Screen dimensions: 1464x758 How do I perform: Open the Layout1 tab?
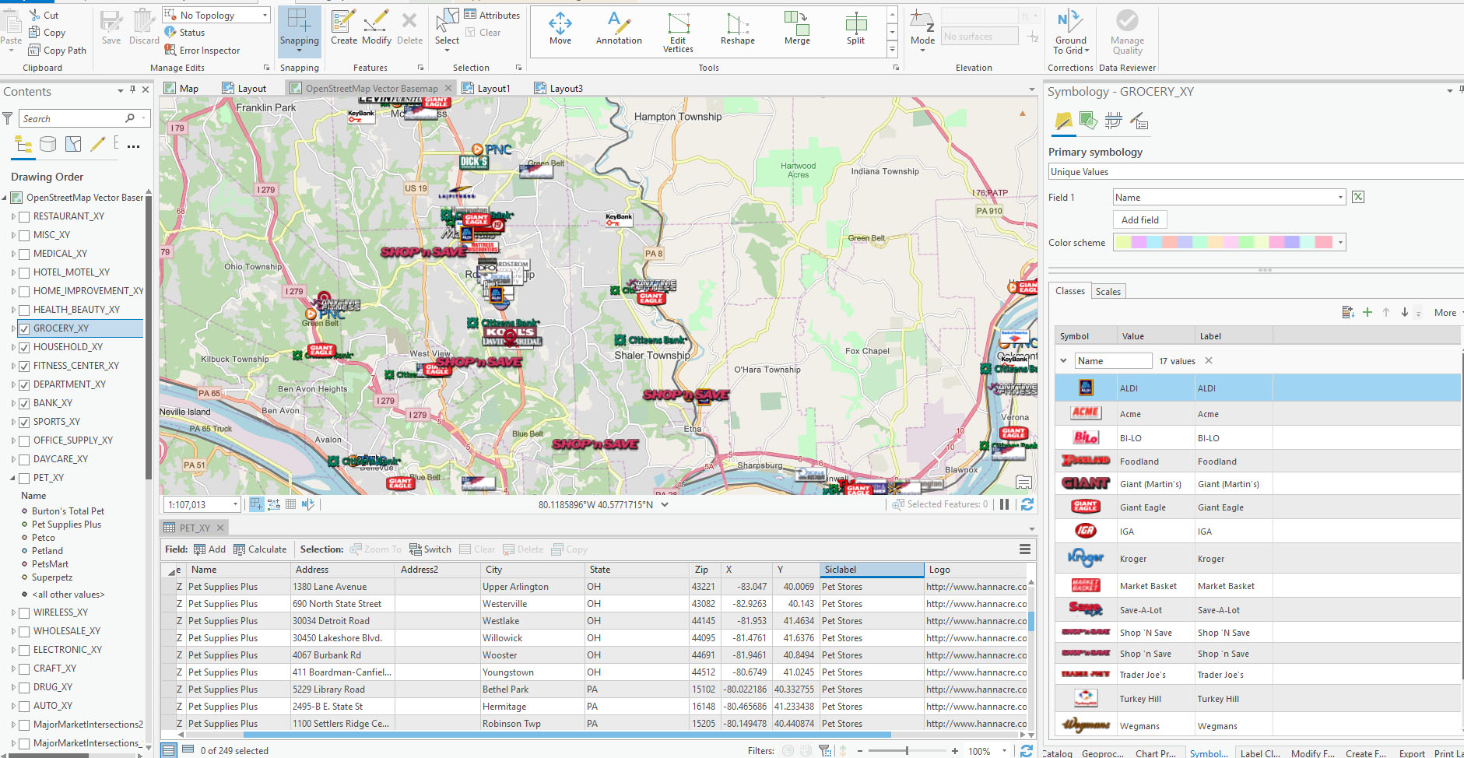[x=486, y=89]
